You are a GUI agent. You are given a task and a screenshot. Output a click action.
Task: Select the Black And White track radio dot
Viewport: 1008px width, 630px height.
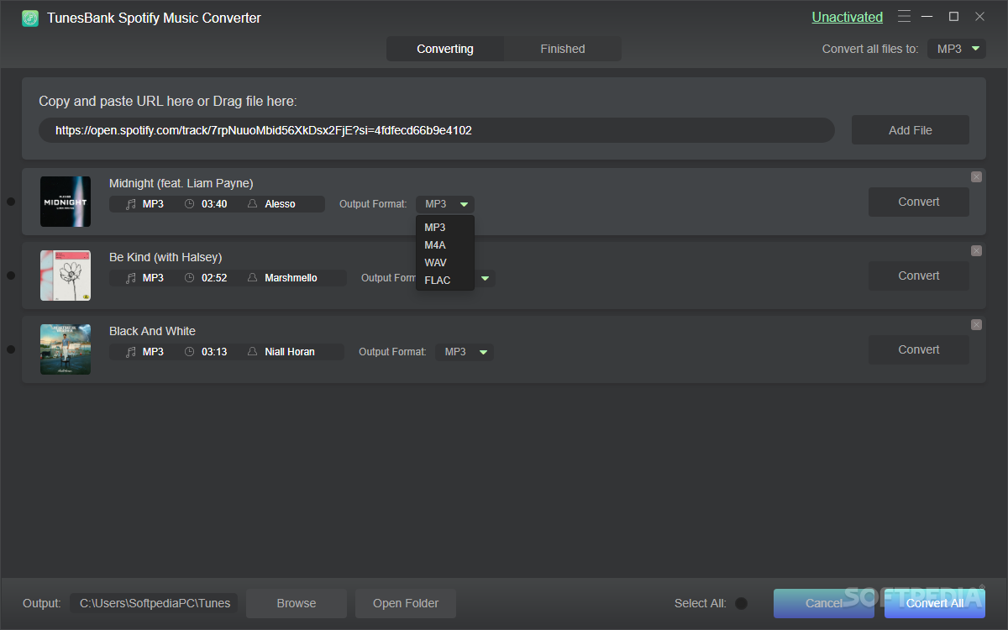coord(11,349)
